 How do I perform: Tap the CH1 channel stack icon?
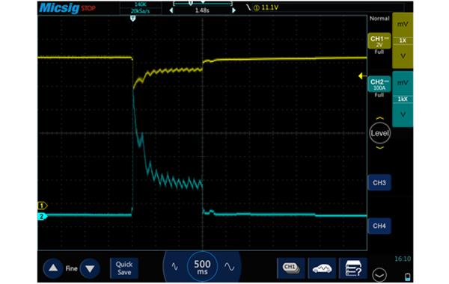[x=291, y=268]
